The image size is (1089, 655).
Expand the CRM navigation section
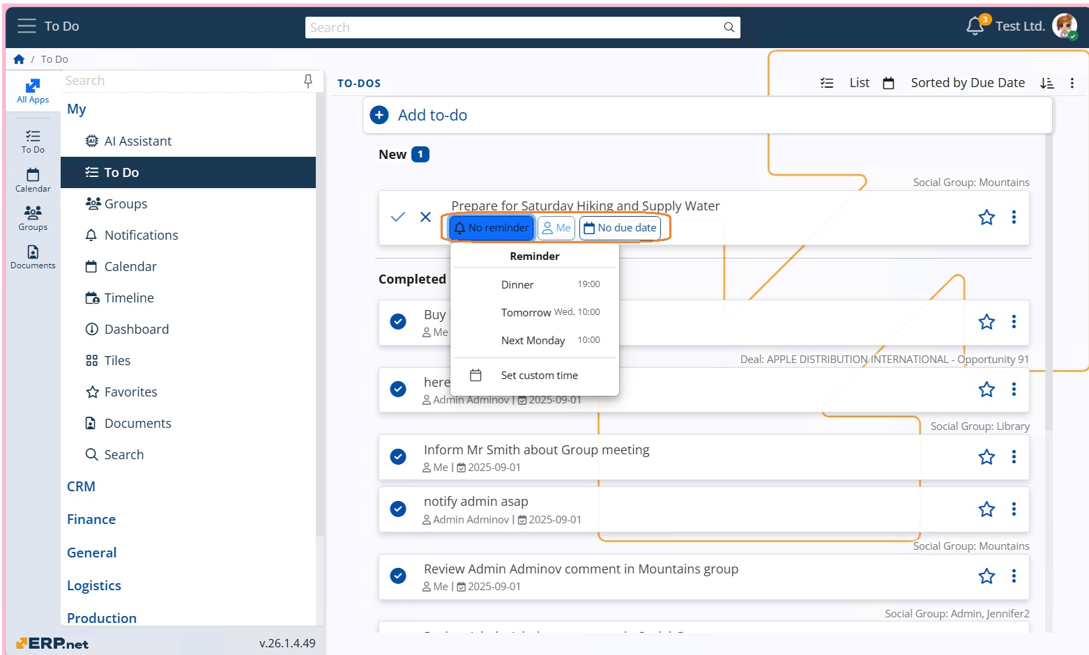[x=81, y=486]
